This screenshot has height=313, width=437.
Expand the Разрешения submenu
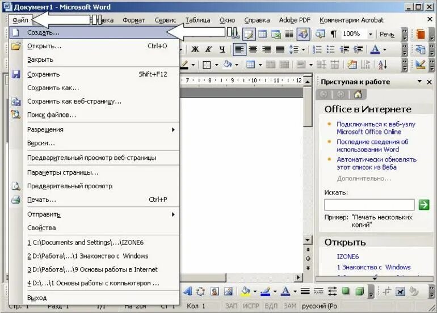(x=94, y=130)
